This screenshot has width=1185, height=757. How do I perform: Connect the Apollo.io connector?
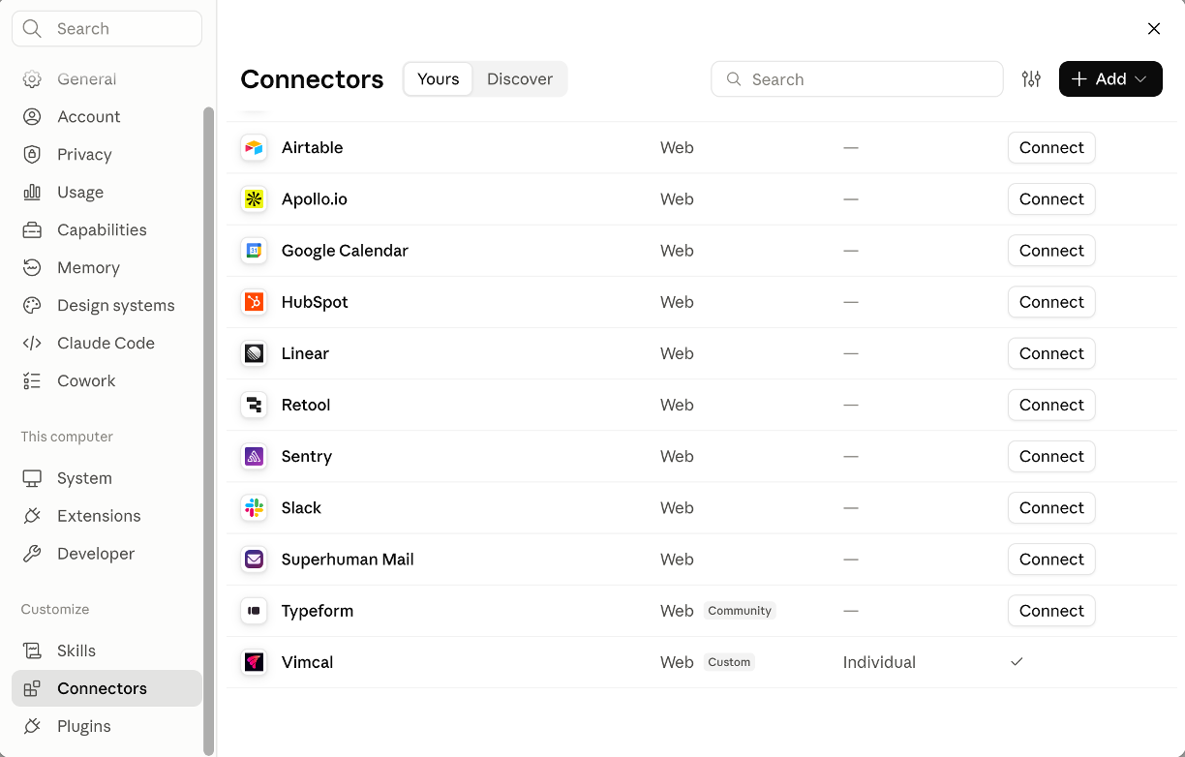1051,199
